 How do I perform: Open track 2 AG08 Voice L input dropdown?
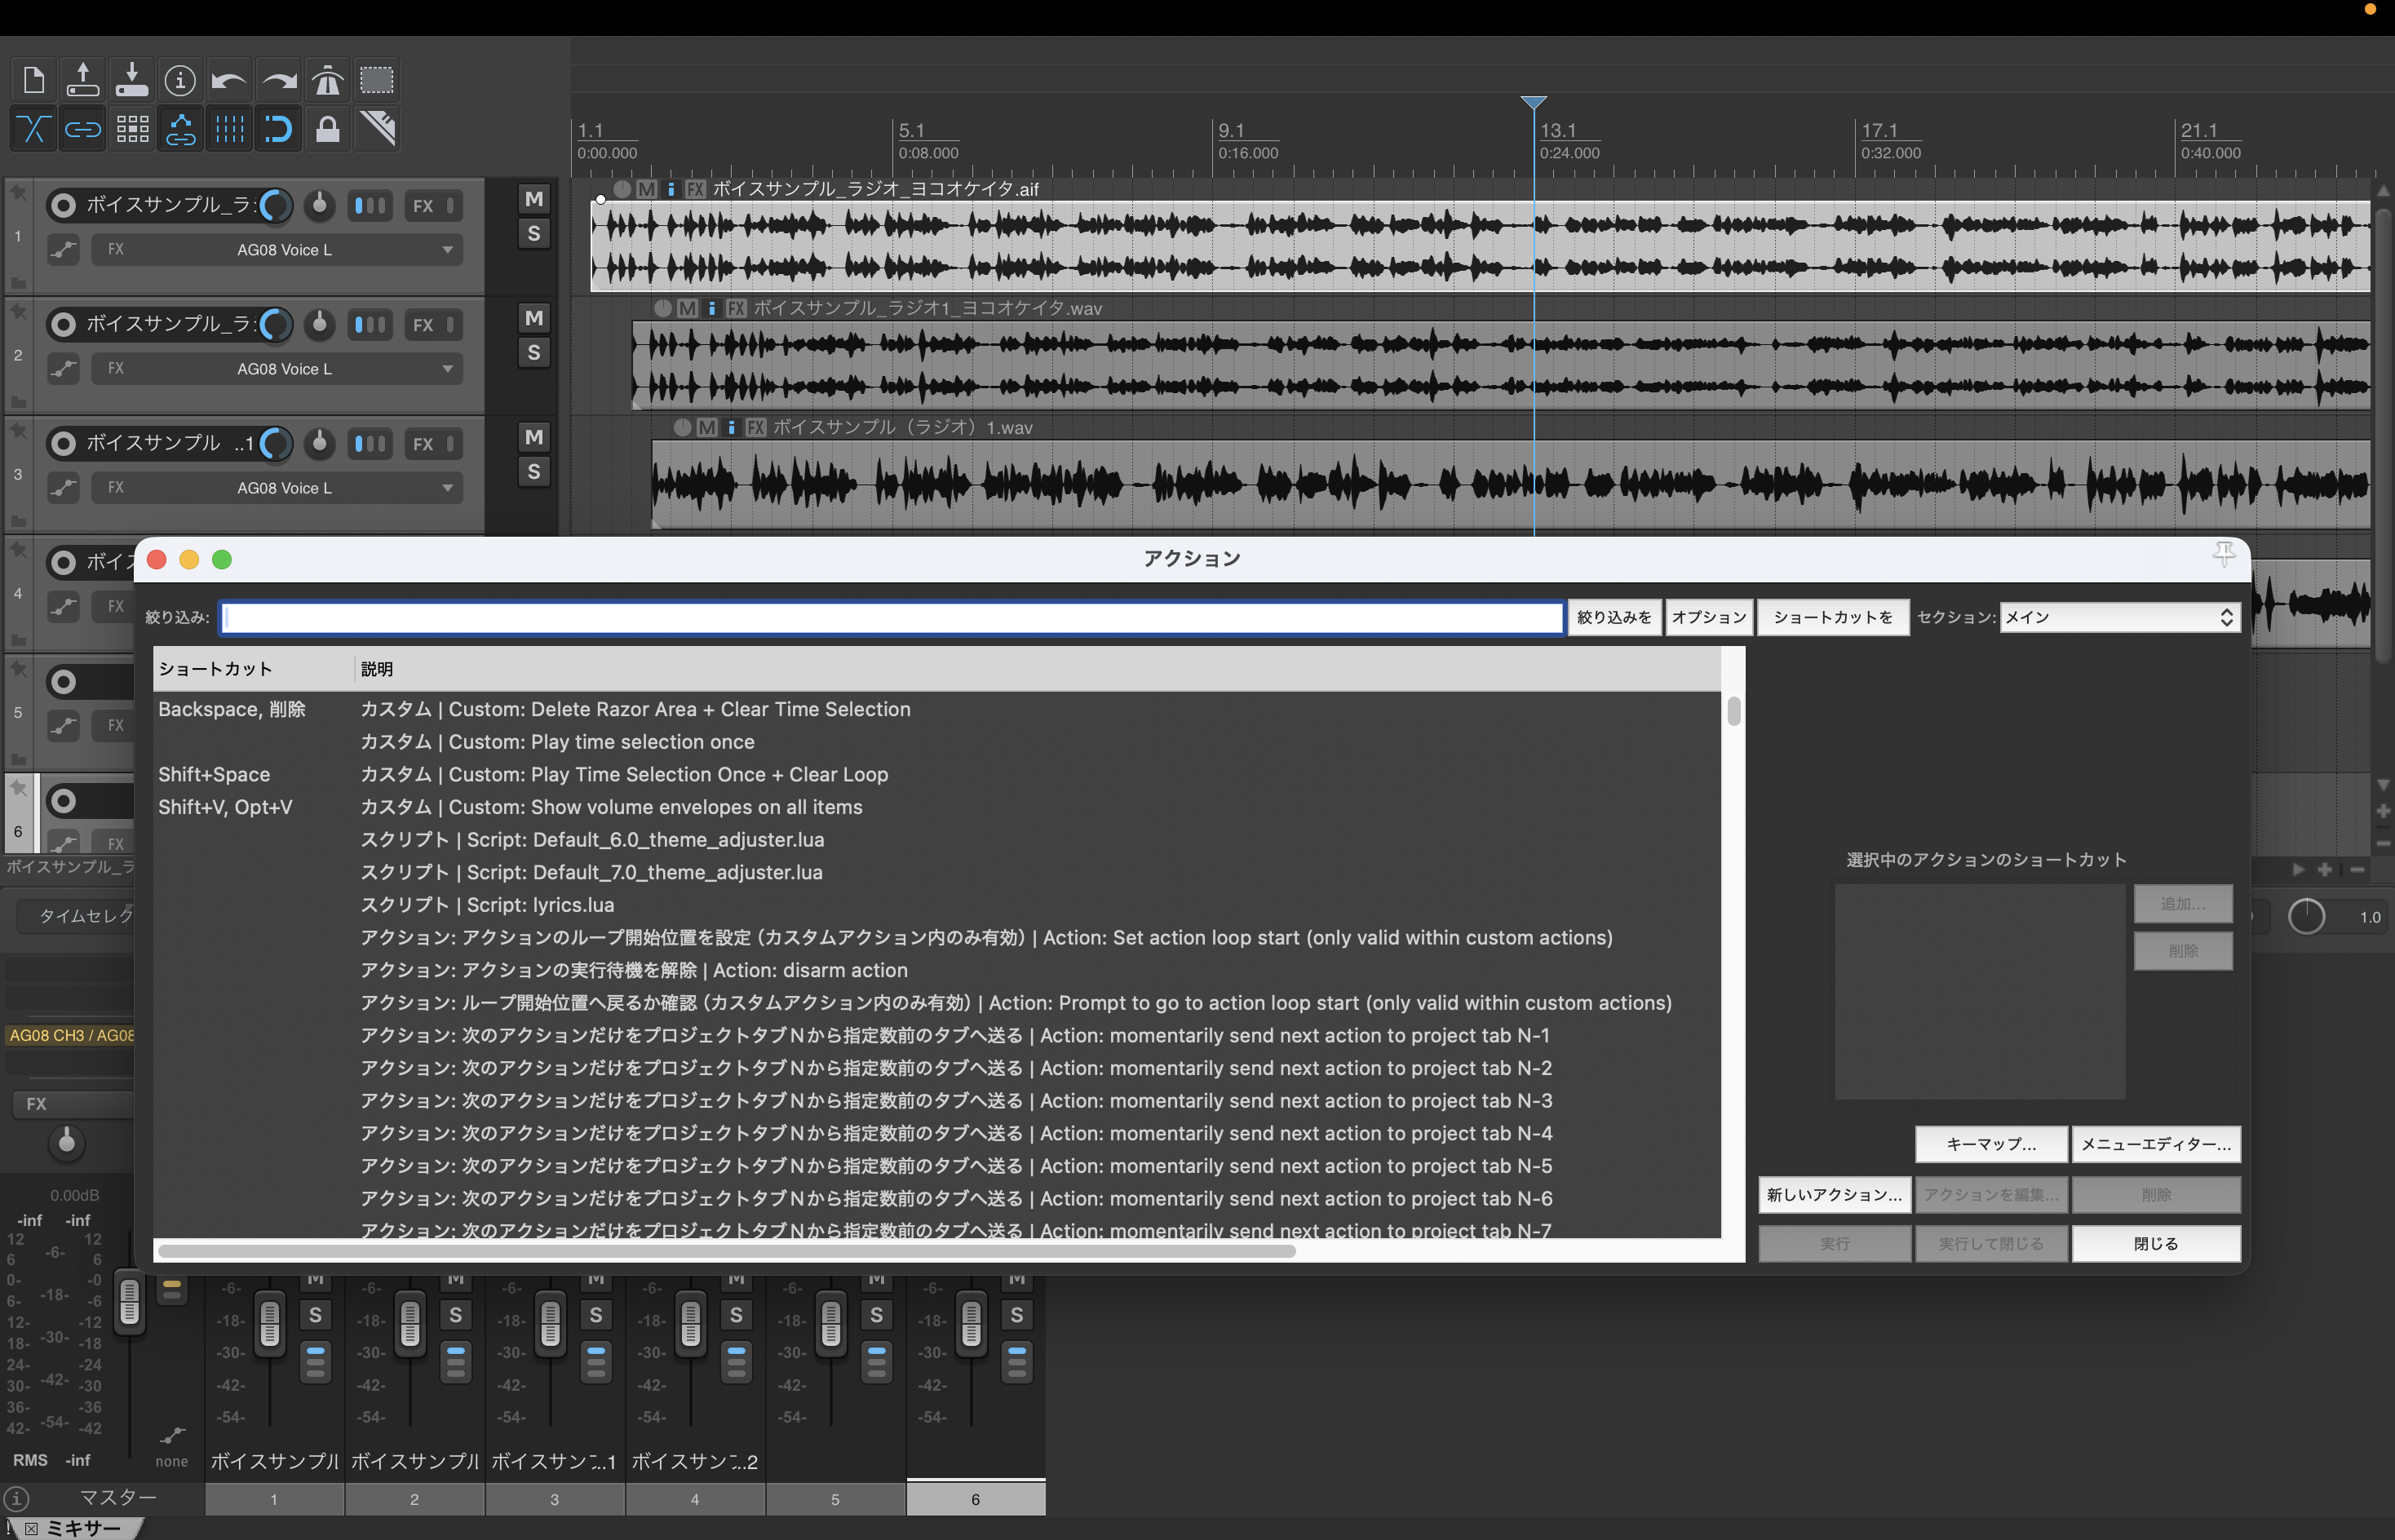click(x=277, y=369)
